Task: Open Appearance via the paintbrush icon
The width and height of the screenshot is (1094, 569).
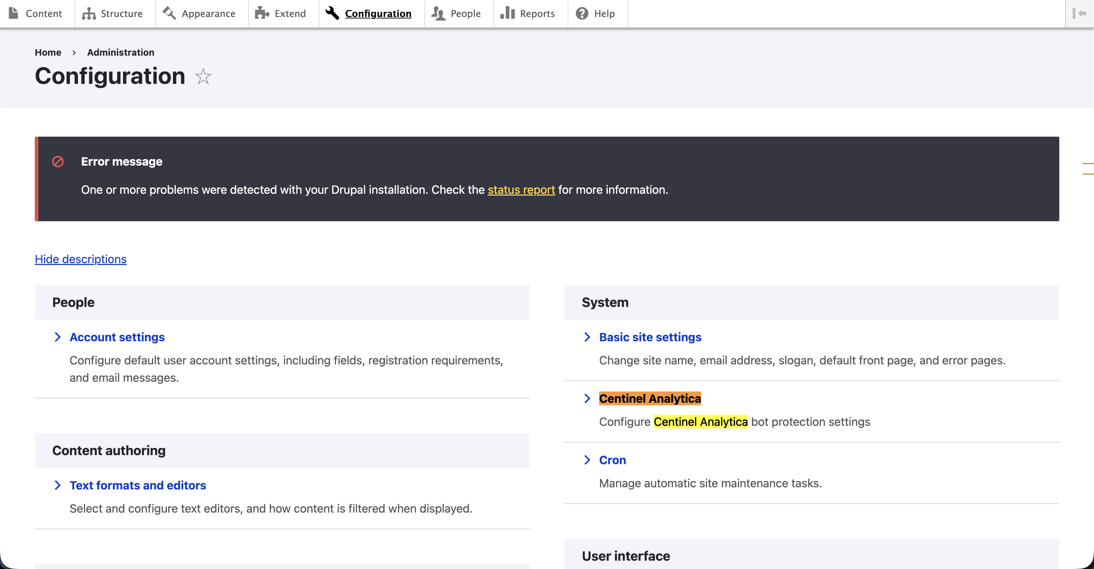Action: tap(169, 13)
